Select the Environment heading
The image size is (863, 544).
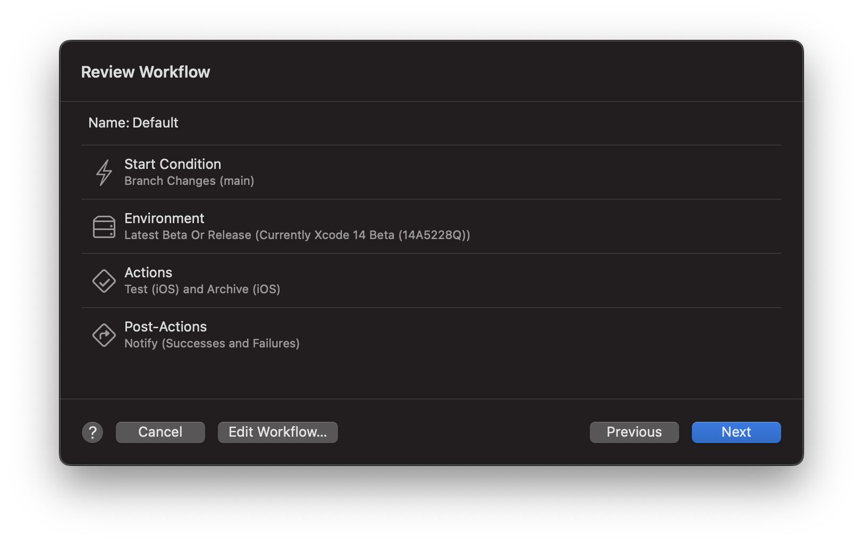(164, 218)
